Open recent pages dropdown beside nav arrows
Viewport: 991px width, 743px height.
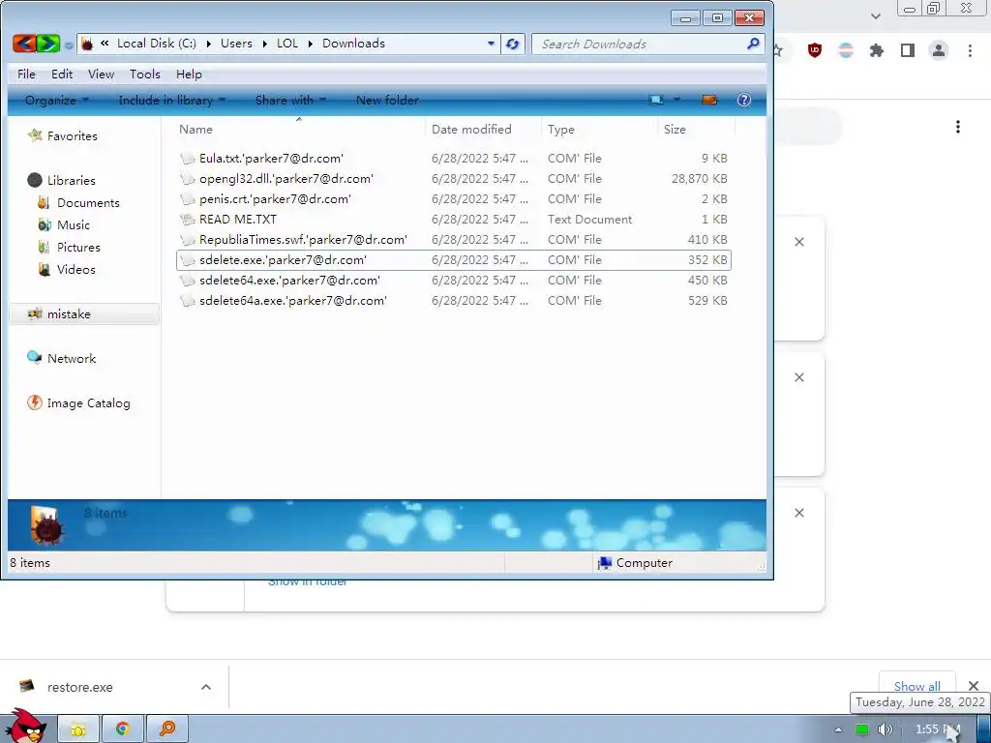[x=69, y=45]
